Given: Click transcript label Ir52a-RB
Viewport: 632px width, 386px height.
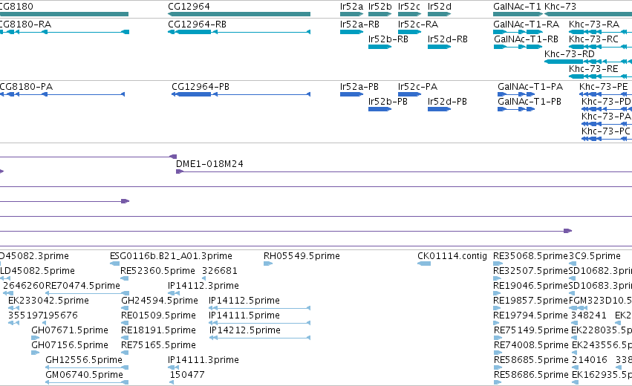Looking at the screenshot, I should 359,24.
